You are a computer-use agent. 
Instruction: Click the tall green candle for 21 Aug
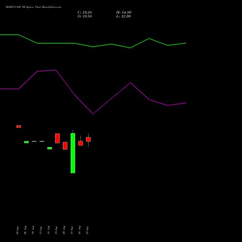[x=73, y=153]
